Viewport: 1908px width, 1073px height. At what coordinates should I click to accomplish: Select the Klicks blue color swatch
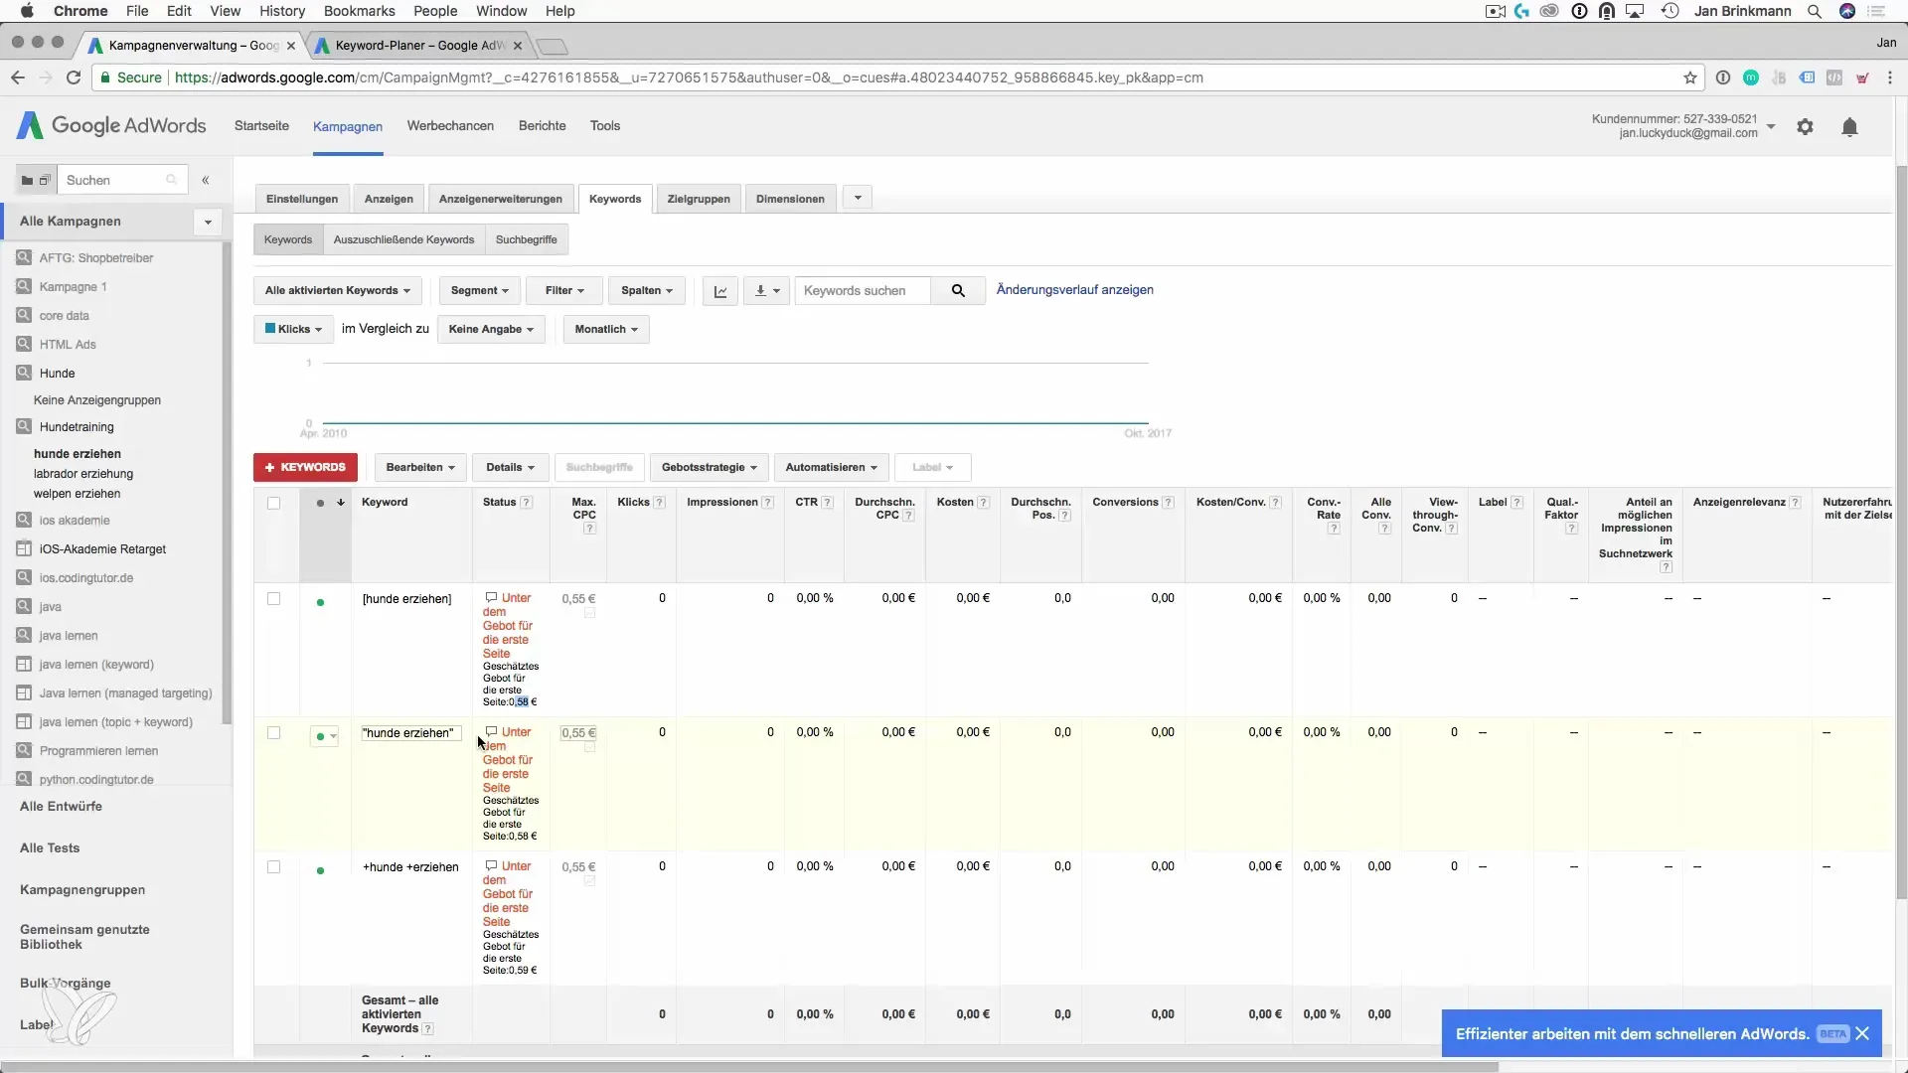click(x=270, y=329)
